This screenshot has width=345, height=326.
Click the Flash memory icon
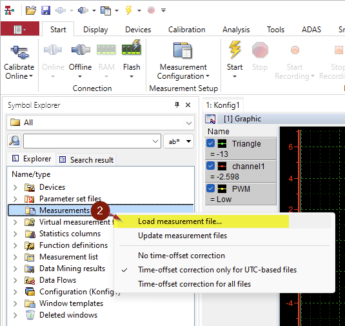pyautogui.click(x=132, y=47)
